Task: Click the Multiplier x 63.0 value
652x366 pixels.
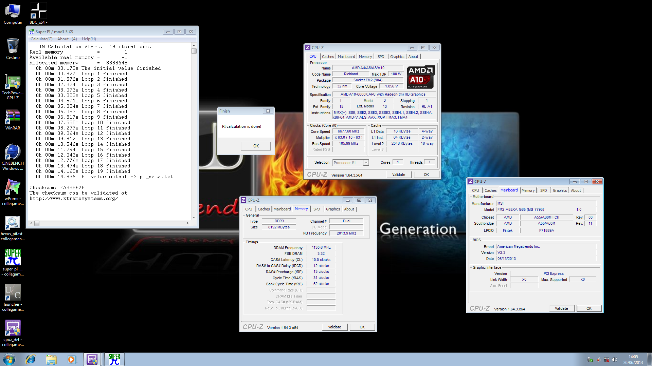Action: pos(348,137)
